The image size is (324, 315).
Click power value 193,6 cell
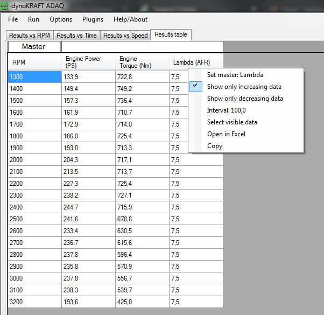[x=88, y=302]
